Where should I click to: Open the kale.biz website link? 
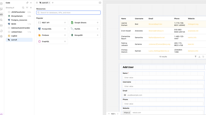[191, 44]
